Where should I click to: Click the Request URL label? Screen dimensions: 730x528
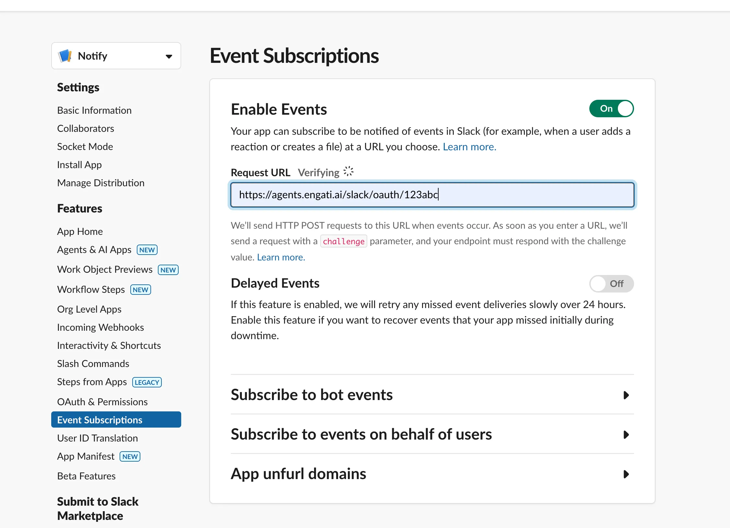click(x=261, y=173)
